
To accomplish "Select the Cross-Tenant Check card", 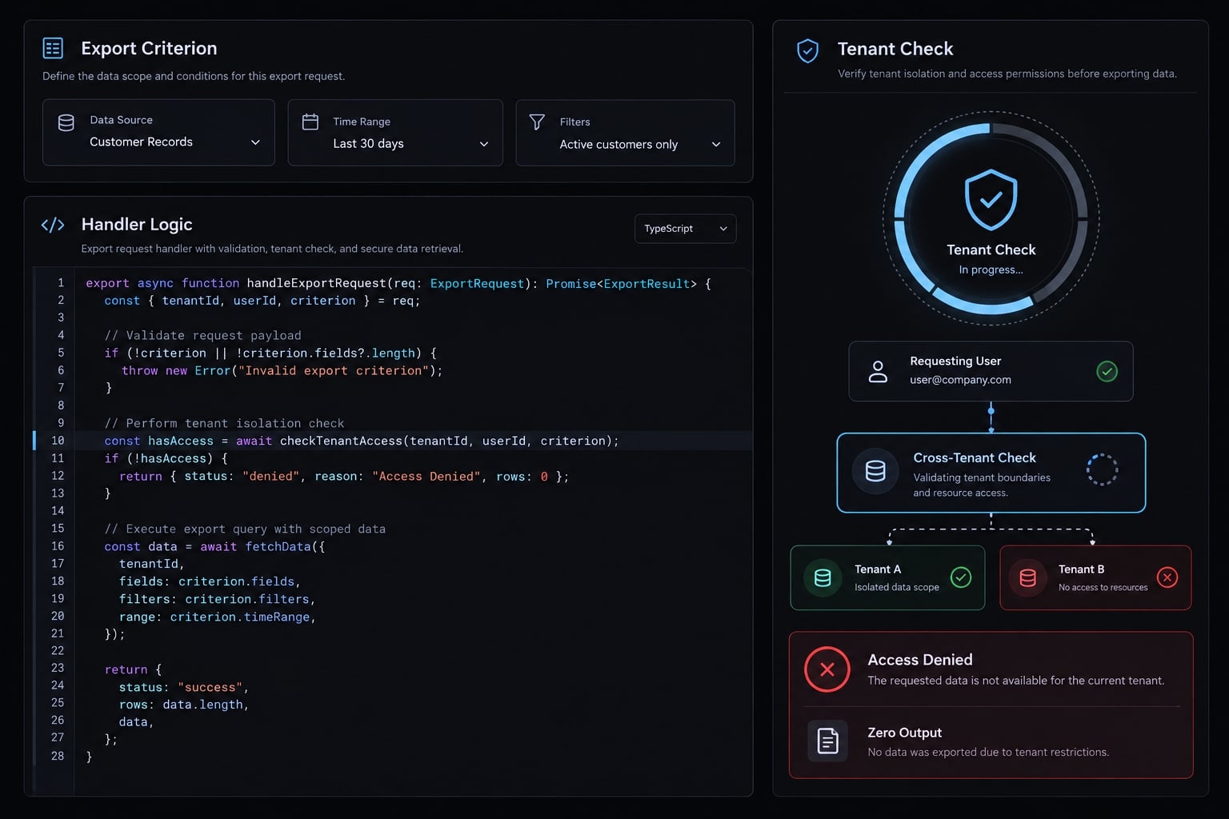I will [x=991, y=473].
